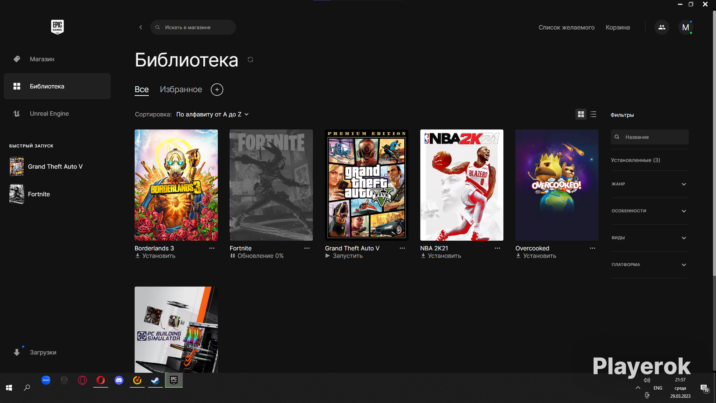Open the Cart (Корзина)

[x=618, y=27]
